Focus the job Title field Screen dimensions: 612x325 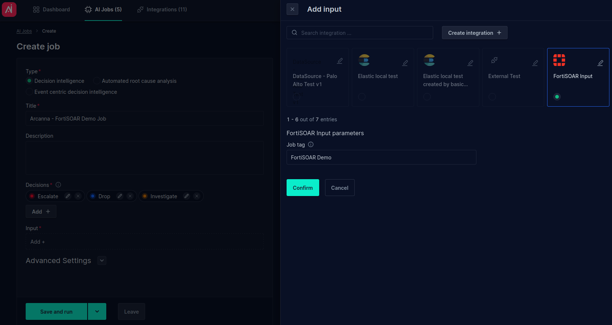[145, 118]
